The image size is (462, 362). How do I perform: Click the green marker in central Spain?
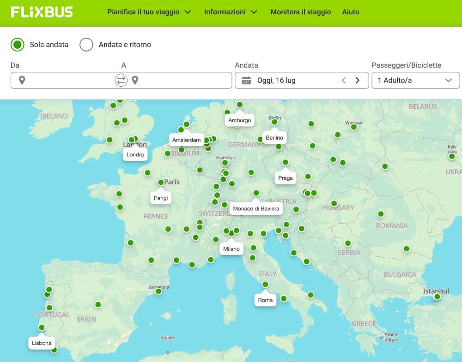[98, 305]
